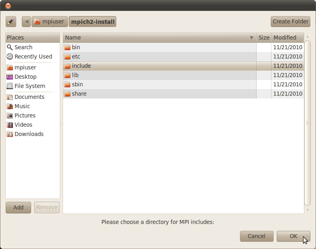Sort by the Size column header
316x249 pixels.
tap(264, 38)
